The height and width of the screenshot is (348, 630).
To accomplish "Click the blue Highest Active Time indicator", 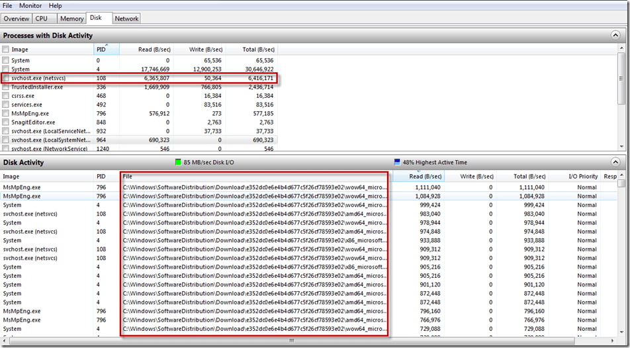I will [397, 162].
